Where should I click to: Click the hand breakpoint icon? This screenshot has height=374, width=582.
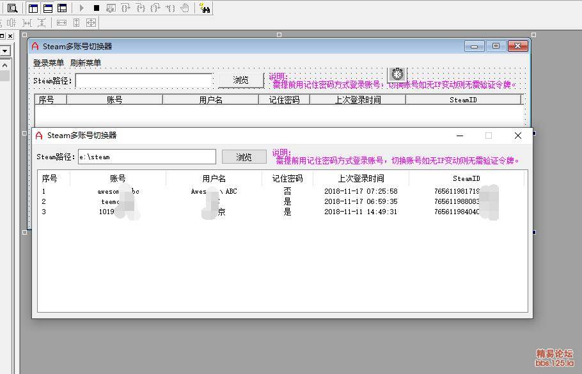tap(184, 8)
